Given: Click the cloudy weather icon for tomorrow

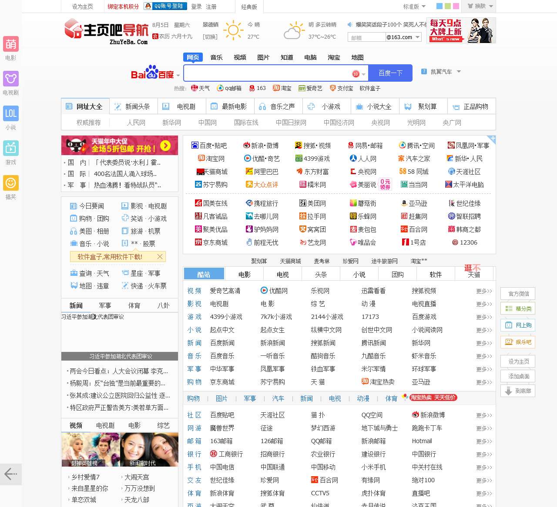Looking at the screenshot, I should pyautogui.click(x=295, y=30).
